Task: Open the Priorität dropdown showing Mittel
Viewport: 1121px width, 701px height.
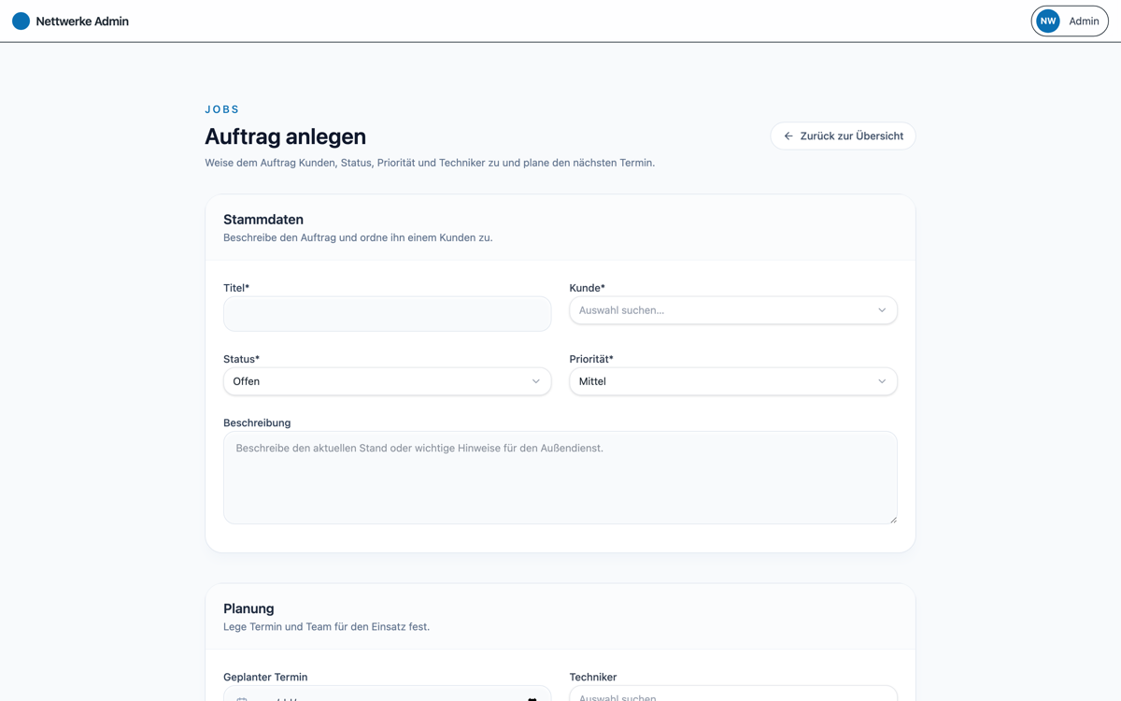Action: (733, 381)
